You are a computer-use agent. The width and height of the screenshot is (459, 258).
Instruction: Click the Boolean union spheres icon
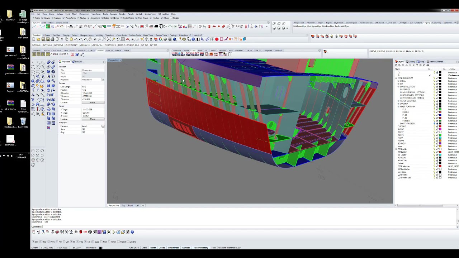tap(48, 62)
